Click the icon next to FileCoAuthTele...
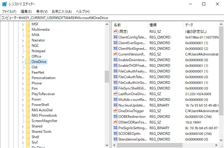Viewport: 224px width, 148px height. (x=115, y=77)
